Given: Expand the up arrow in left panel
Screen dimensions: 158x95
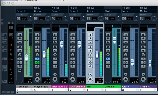Looking at the screenshot, I should pyautogui.click(x=2, y=23).
